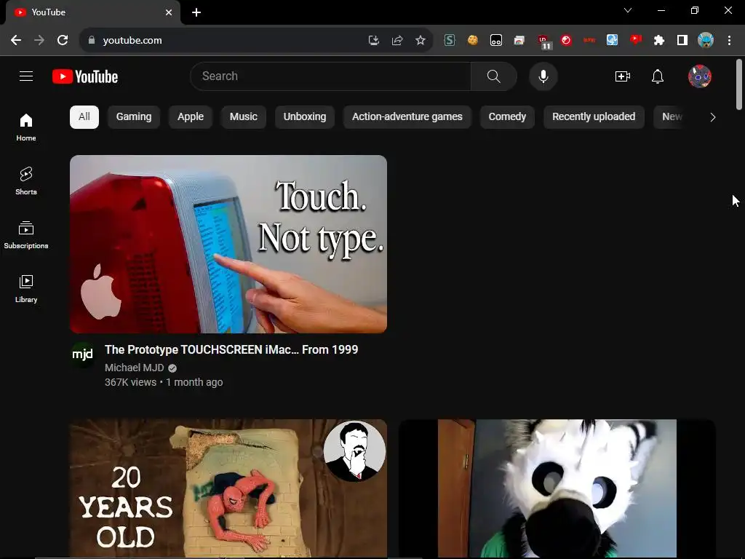This screenshot has width=745, height=559.
Task: Click the YouTube search input field
Action: 331,76
